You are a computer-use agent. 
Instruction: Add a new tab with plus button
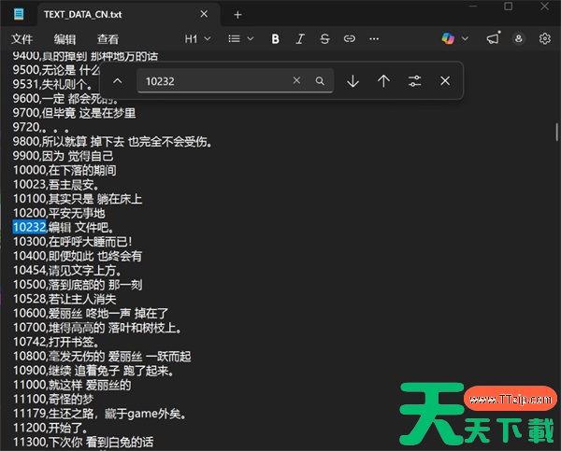pos(237,15)
